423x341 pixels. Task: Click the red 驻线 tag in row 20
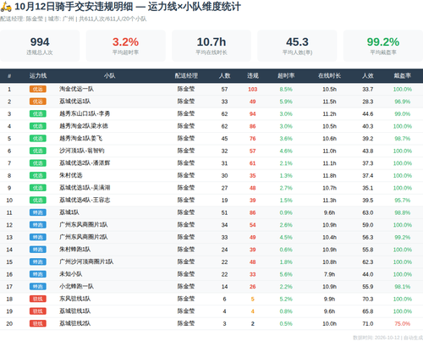[38, 323]
